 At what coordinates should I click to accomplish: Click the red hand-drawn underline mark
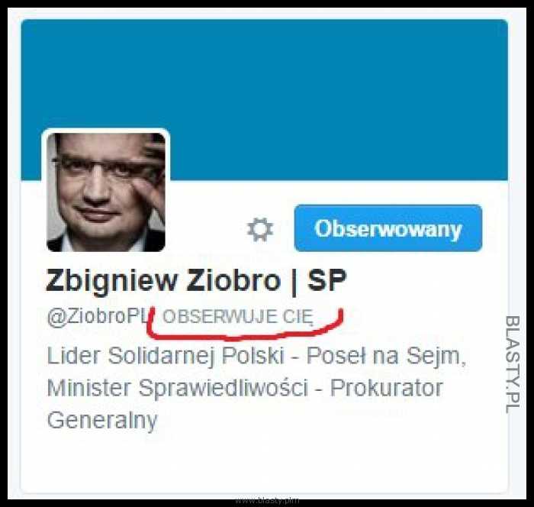click(x=245, y=324)
